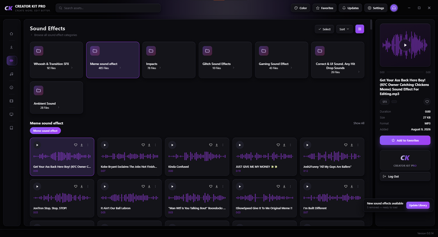Click the Add to Favorites button

pos(405,140)
